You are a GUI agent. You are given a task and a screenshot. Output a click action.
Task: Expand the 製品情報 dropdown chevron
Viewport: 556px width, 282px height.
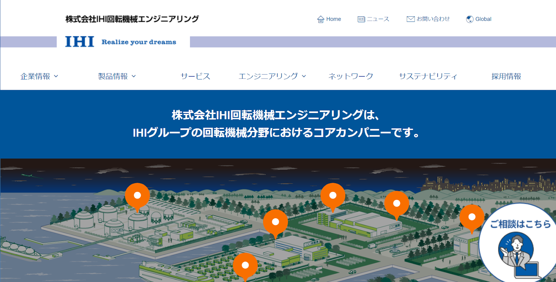click(x=134, y=76)
